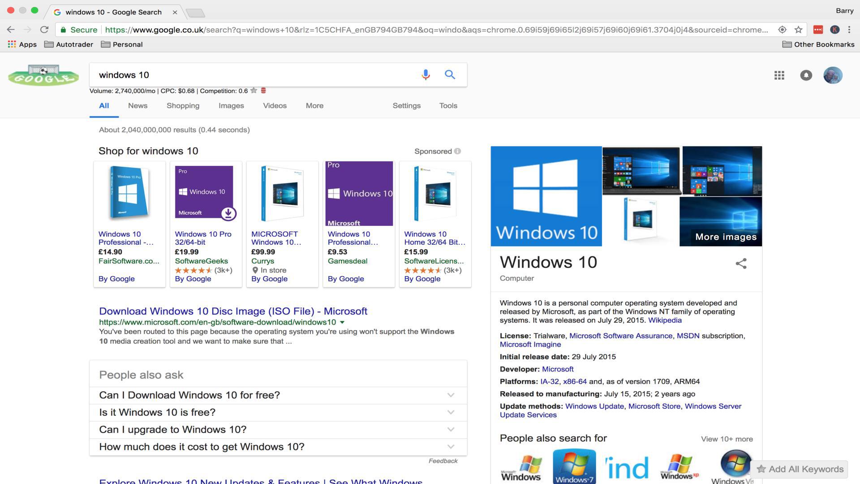Switch to the Videos results tab
The width and height of the screenshot is (860, 484).
tap(275, 106)
